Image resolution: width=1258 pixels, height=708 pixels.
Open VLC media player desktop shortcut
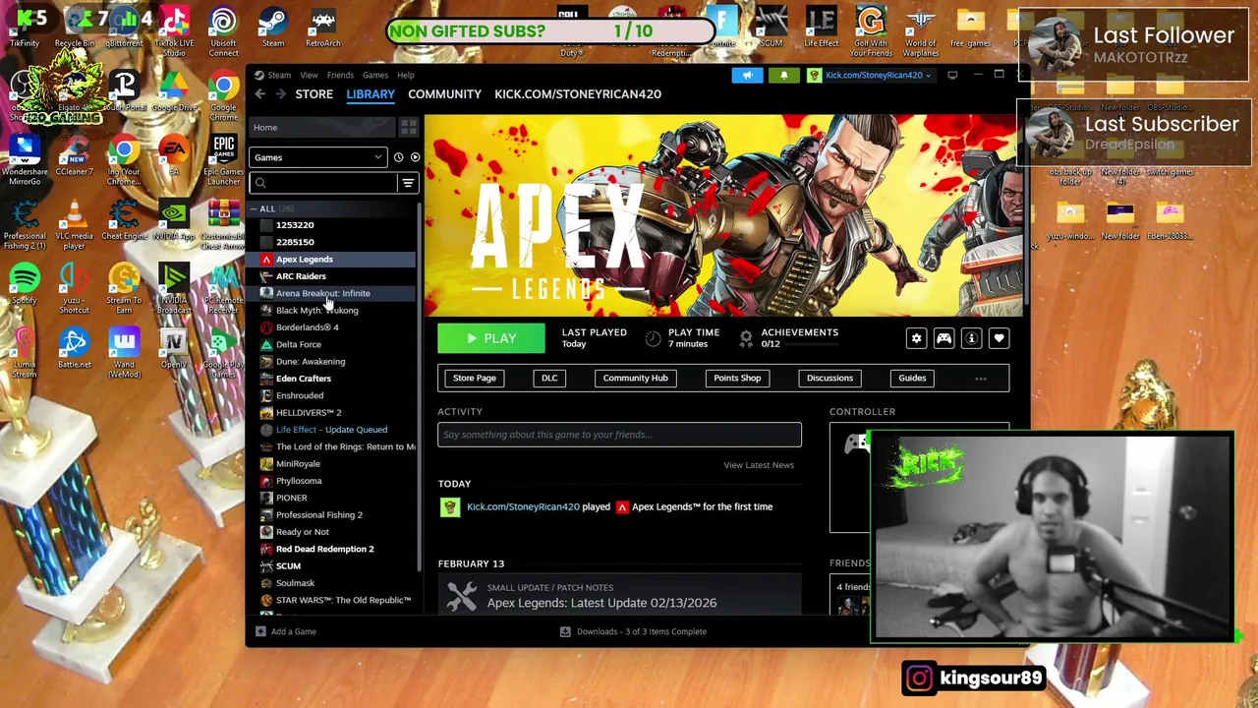[75, 224]
